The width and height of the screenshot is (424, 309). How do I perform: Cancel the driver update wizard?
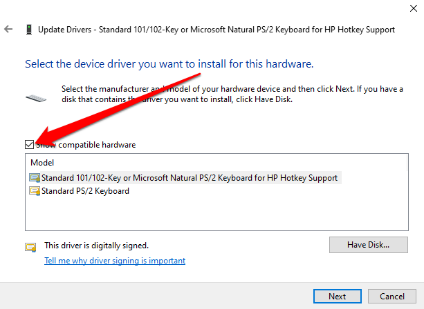[392, 296]
